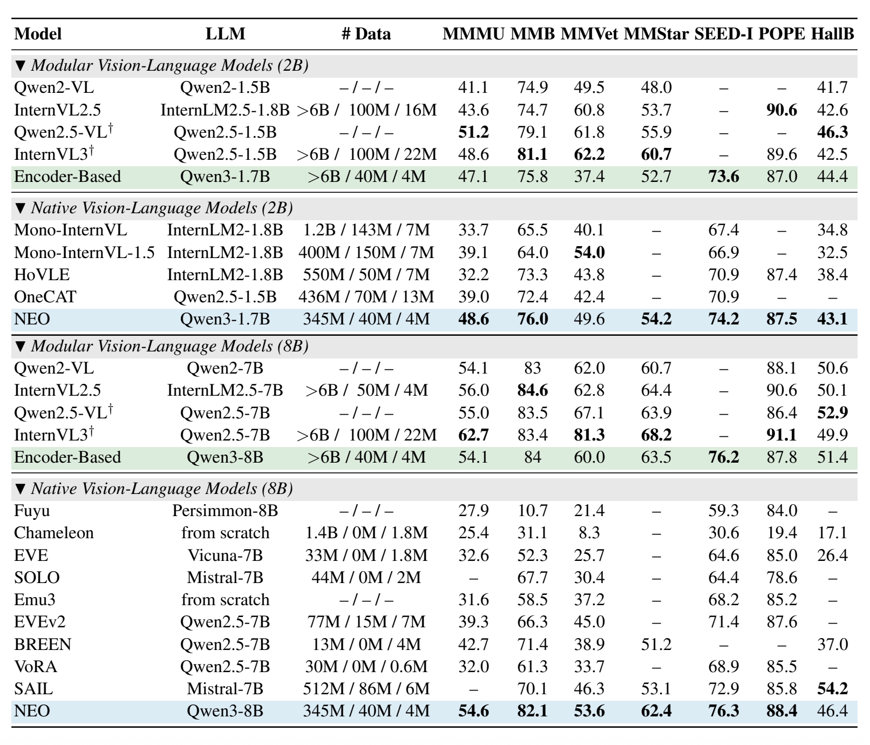
Task: Select the MMMU column header
Action: click(473, 34)
